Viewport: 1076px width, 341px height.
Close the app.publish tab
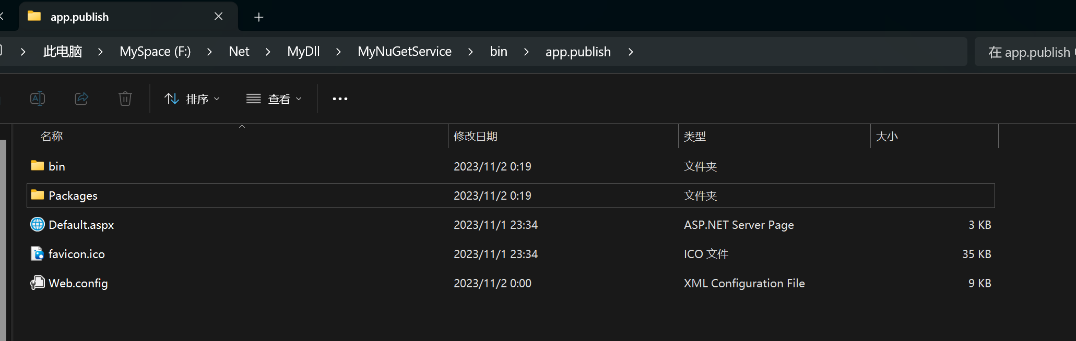tap(219, 17)
